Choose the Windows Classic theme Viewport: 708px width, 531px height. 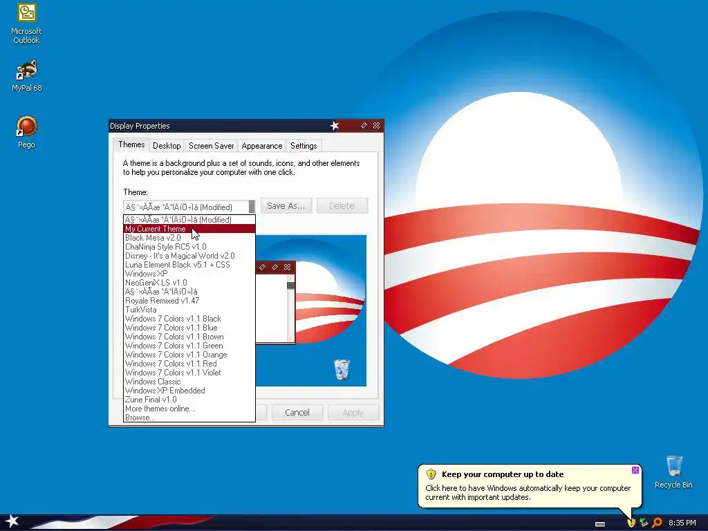click(x=189, y=382)
